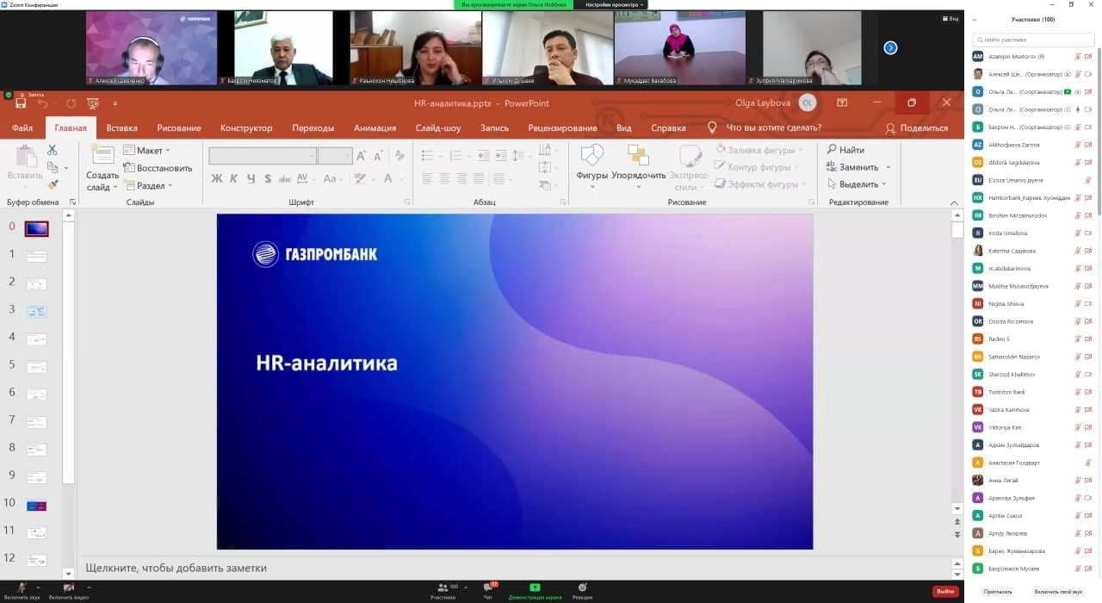Show next video tiles with blue arrow
Image resolution: width=1102 pixels, height=603 pixels.
890,47
